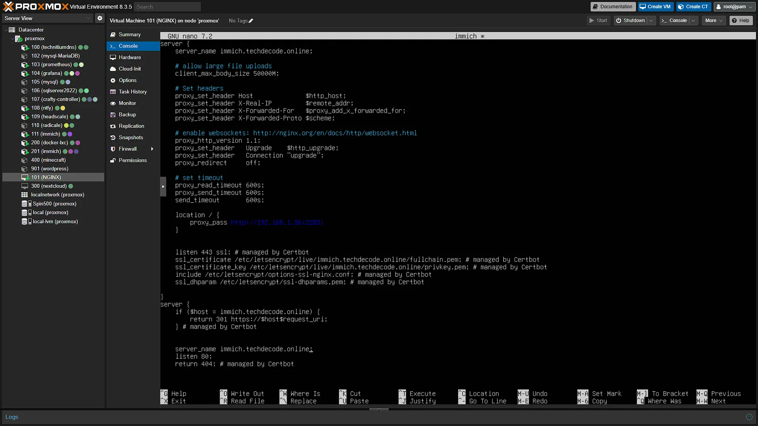Click the Snapshots history icon
The image size is (758, 426).
pos(113,138)
